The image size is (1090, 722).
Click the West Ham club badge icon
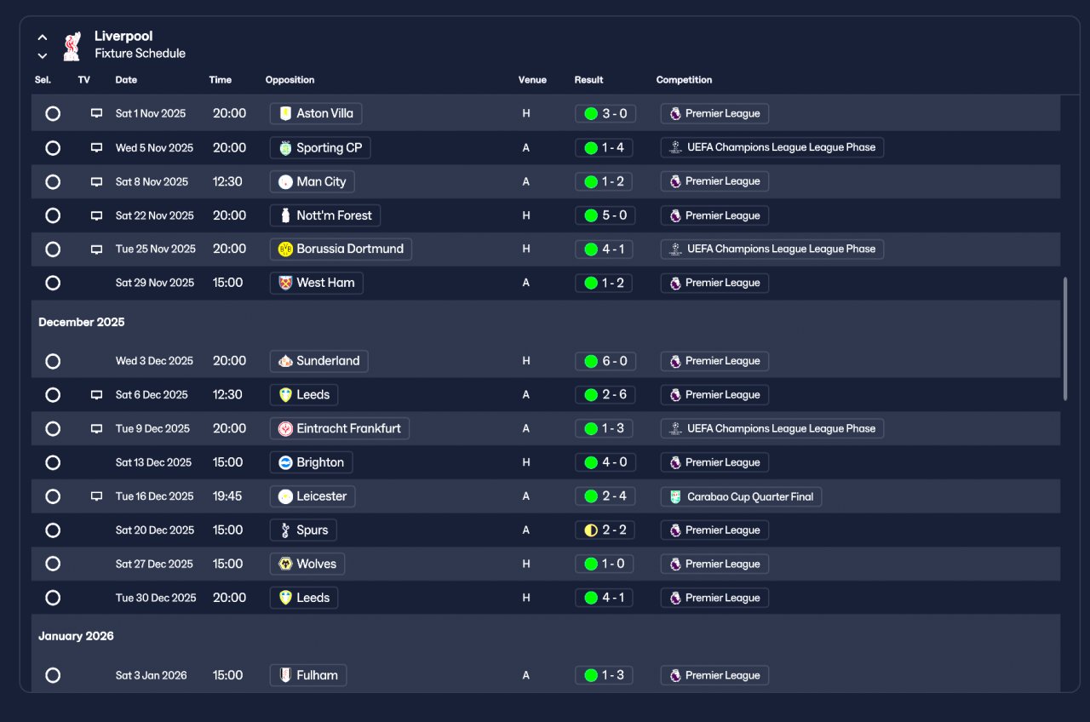coord(285,283)
